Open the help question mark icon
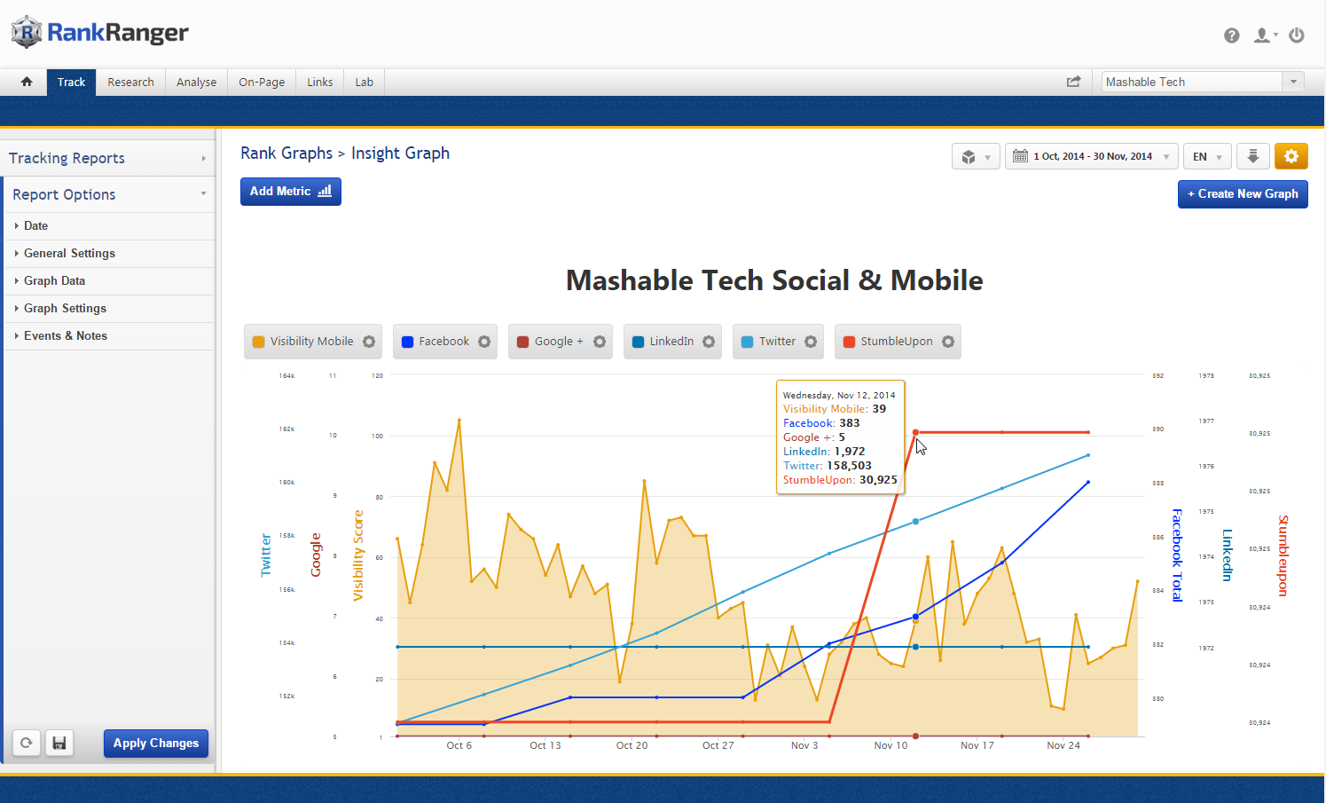Image resolution: width=1326 pixels, height=803 pixels. click(1232, 35)
